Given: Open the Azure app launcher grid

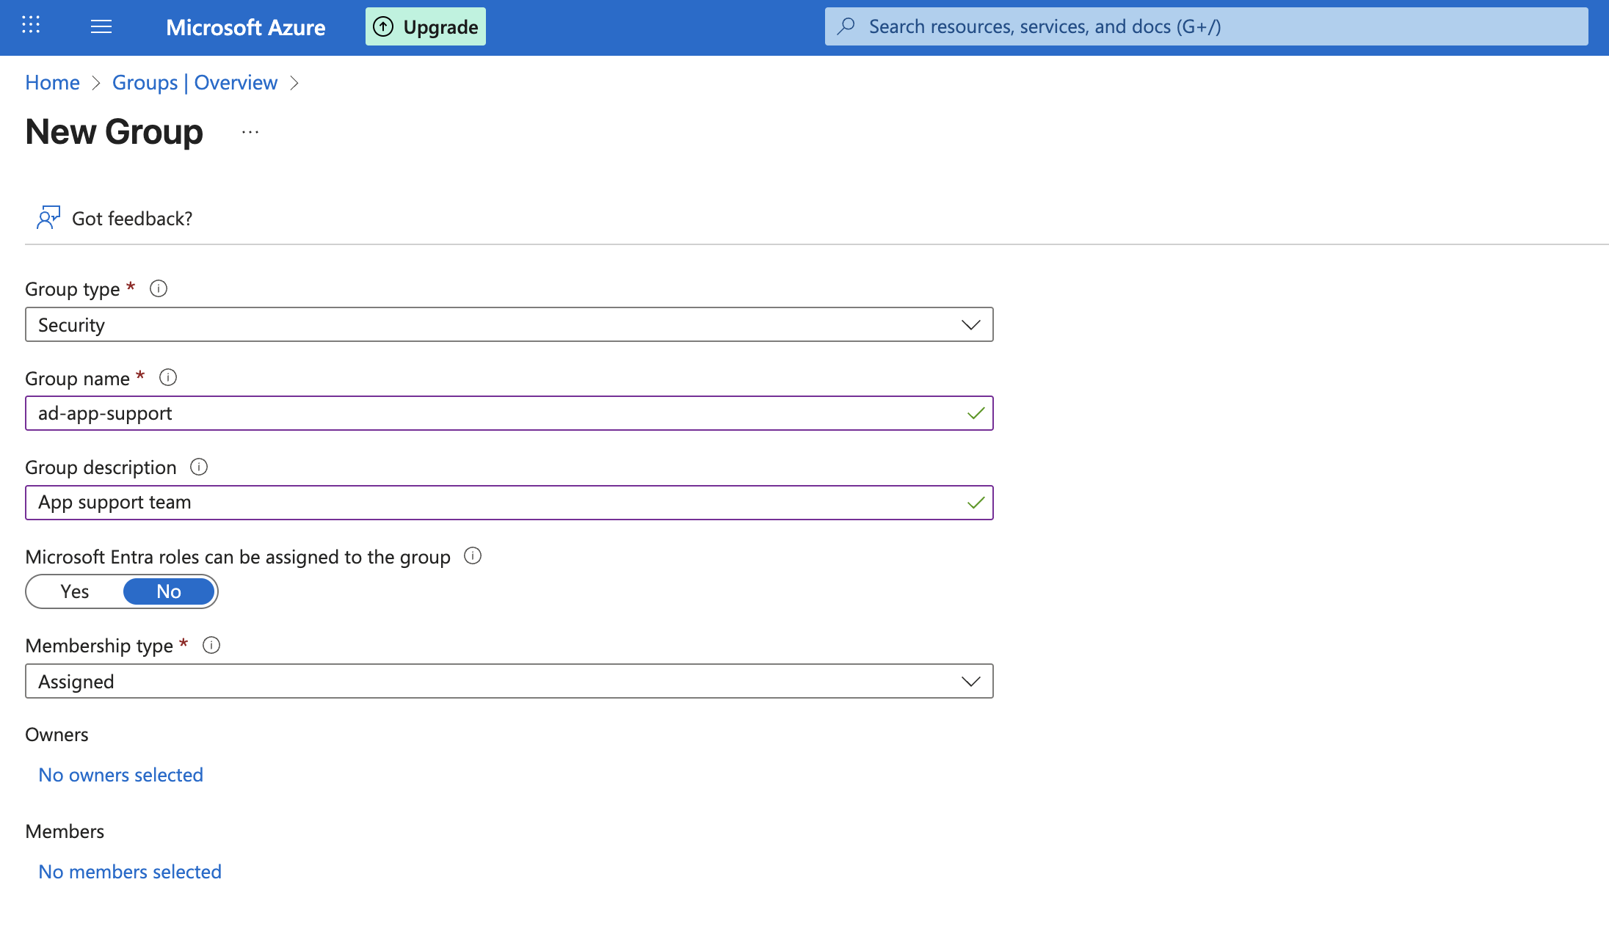Looking at the screenshot, I should [31, 26].
